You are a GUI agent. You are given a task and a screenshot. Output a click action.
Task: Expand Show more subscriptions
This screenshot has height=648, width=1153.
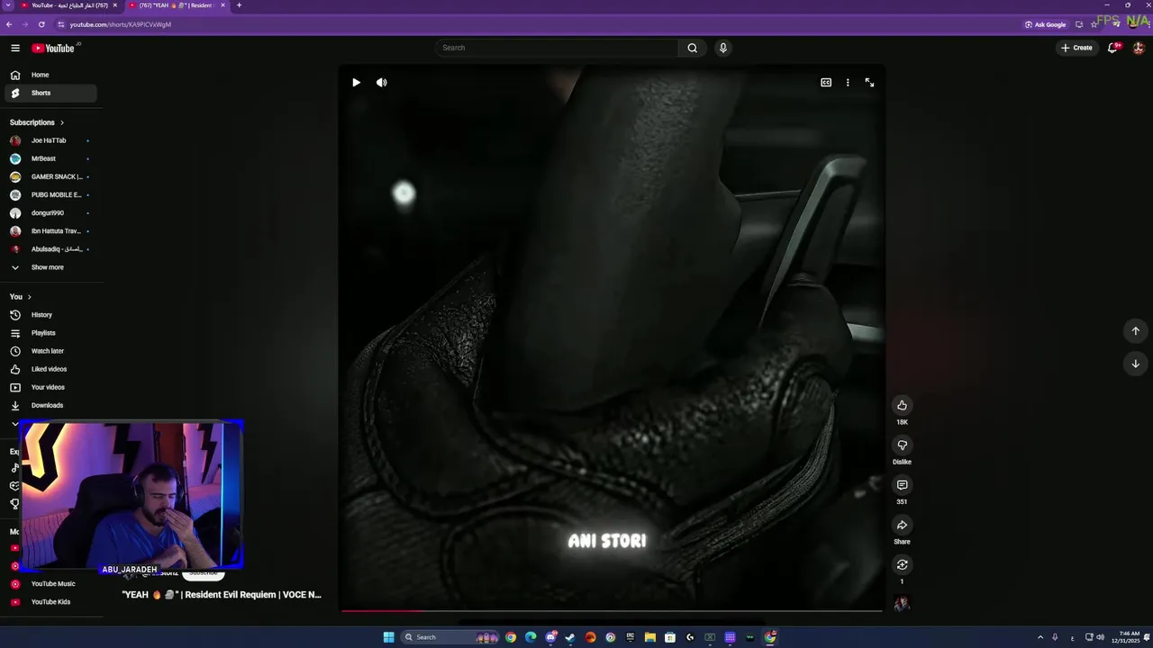pyautogui.click(x=50, y=267)
